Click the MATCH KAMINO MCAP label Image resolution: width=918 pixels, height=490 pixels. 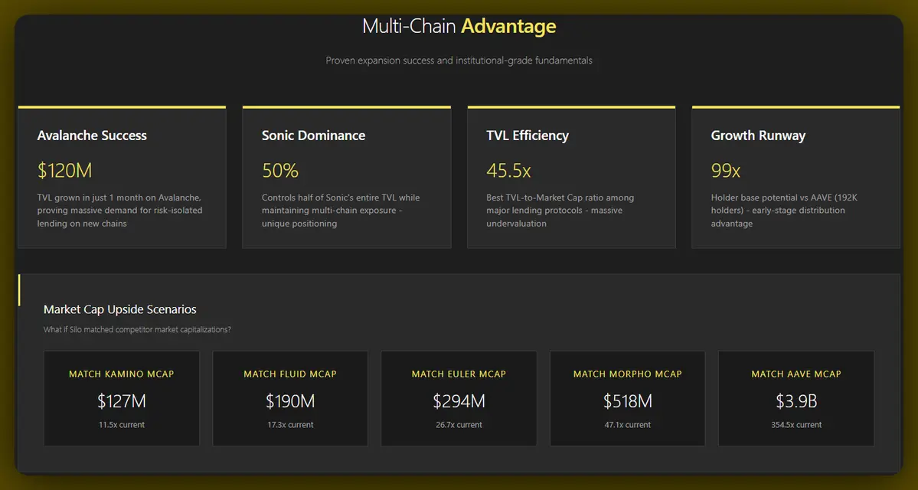[x=121, y=374]
